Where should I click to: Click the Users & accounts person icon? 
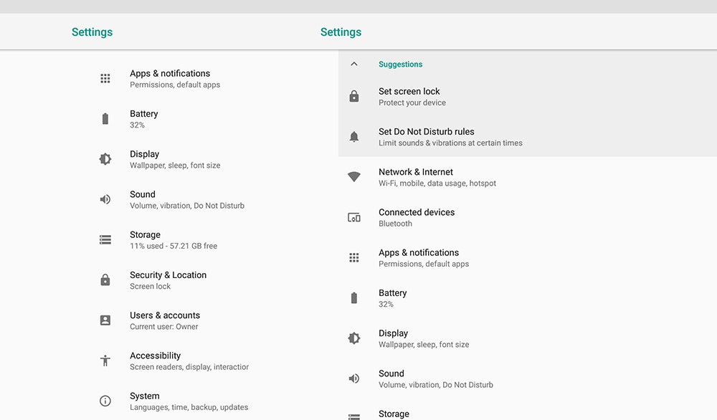coord(105,320)
